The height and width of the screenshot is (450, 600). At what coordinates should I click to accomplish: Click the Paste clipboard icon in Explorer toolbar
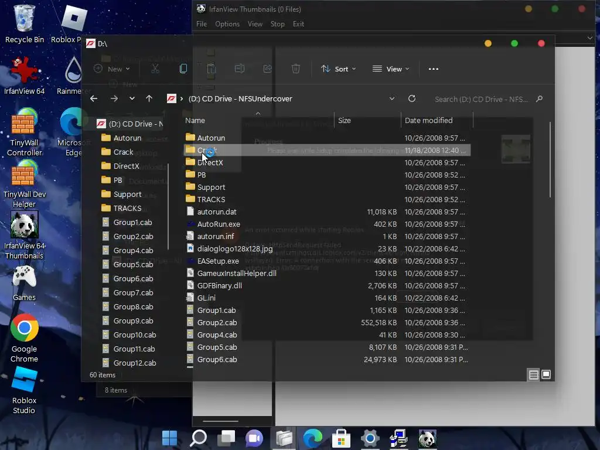(211, 69)
